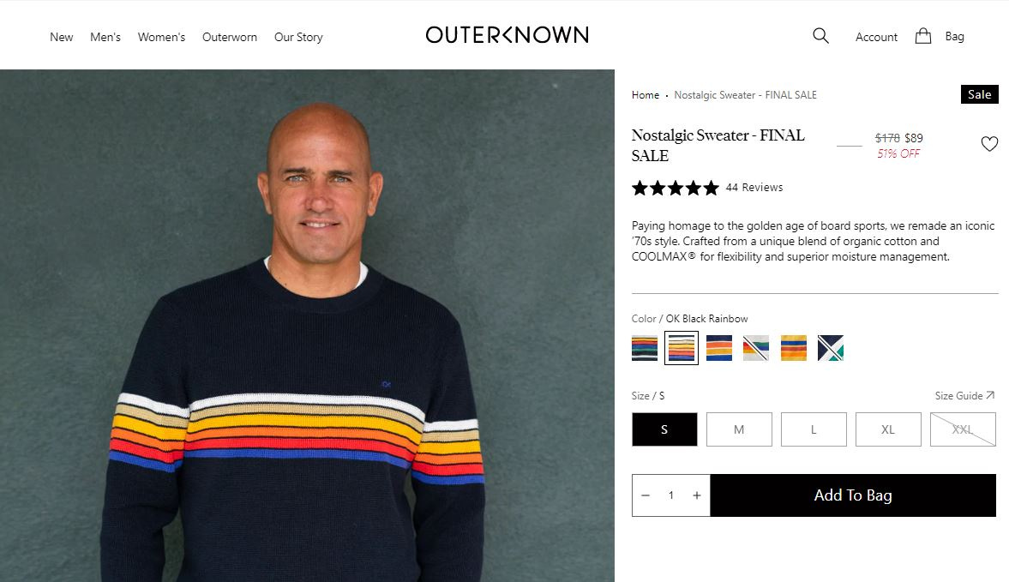Select the first dark multi-stripe color swatch
Image resolution: width=1009 pixels, height=582 pixels.
pos(644,348)
